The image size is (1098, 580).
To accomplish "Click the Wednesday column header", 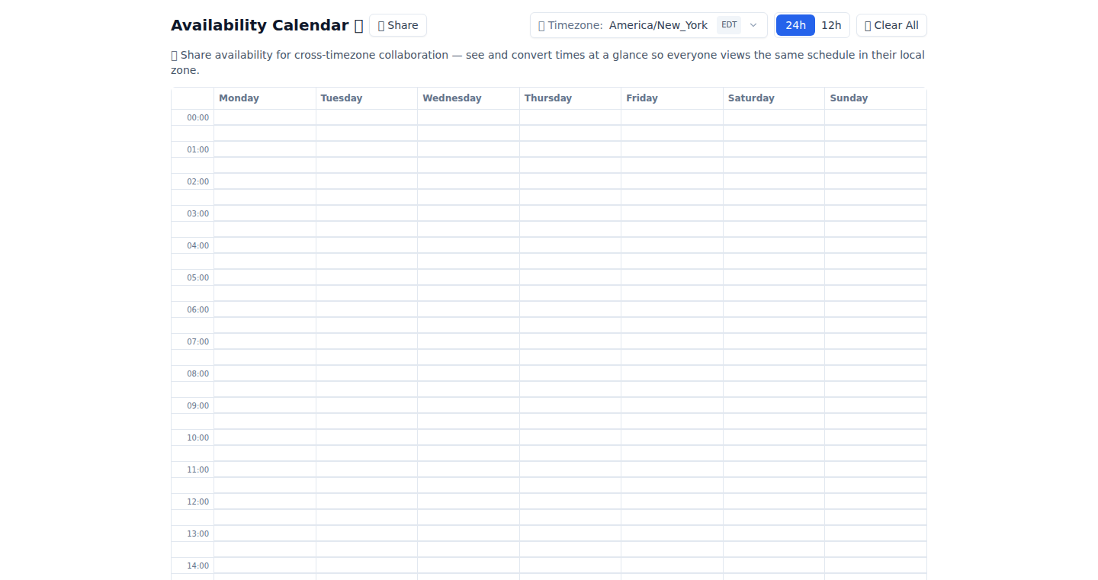I will tap(468, 98).
